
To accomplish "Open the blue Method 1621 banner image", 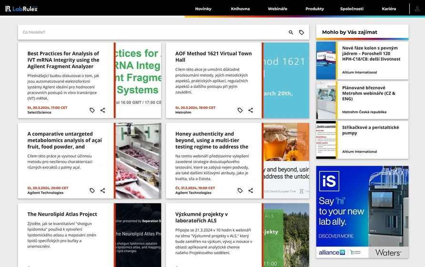I will 286,80.
